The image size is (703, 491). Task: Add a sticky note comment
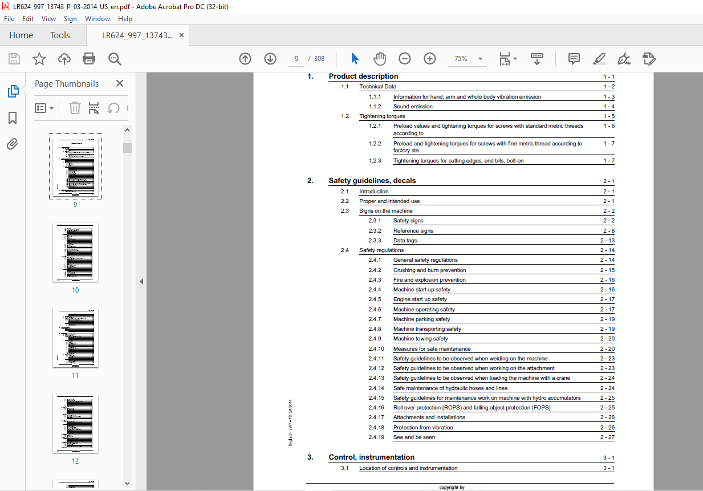[x=574, y=59]
